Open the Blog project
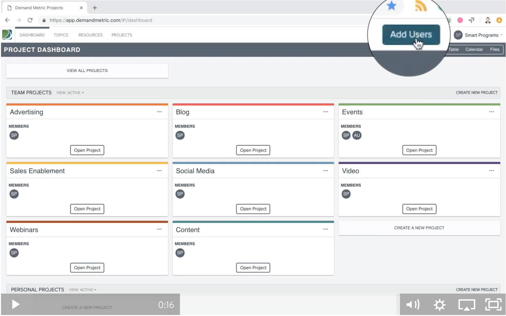This screenshot has height=316, width=506. (x=253, y=150)
